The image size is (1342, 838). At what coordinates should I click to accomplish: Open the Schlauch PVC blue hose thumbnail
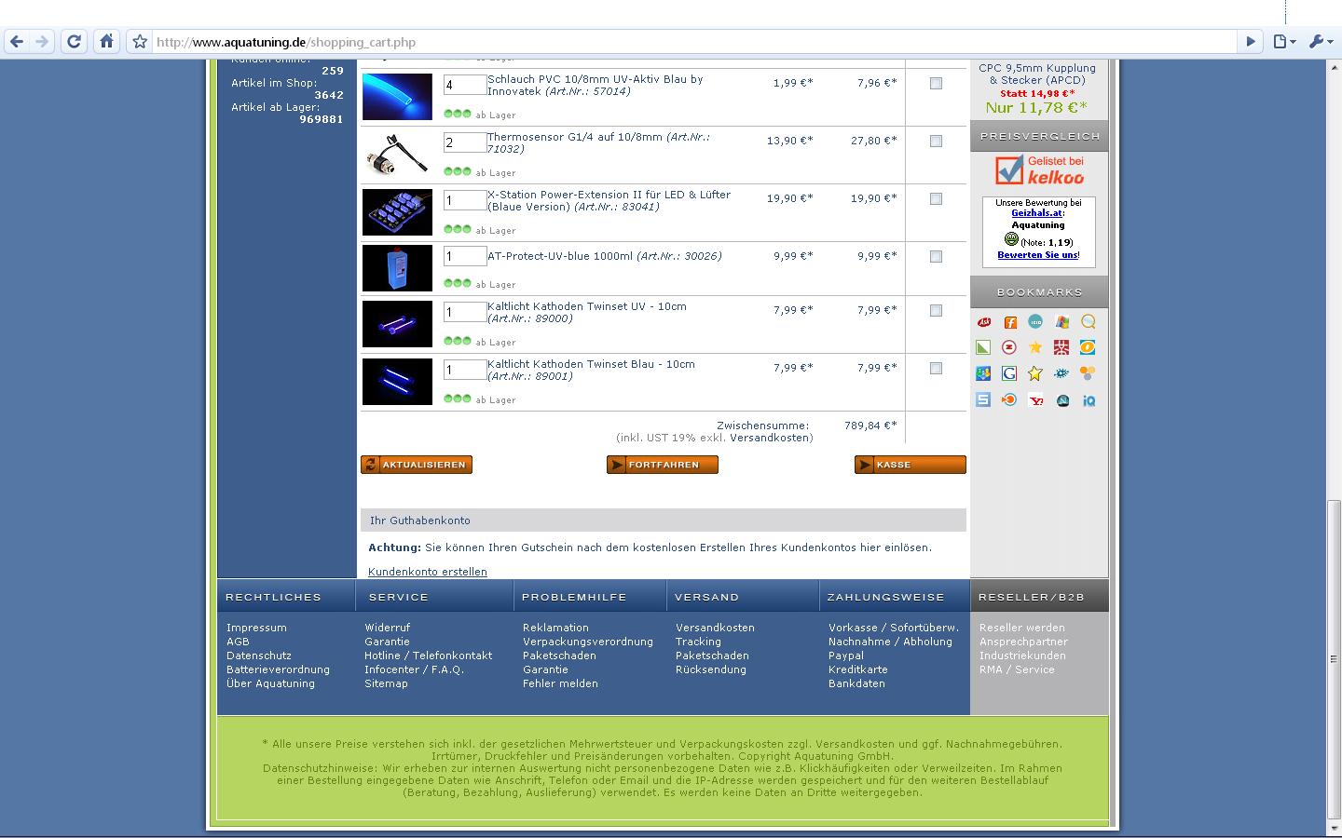397,97
